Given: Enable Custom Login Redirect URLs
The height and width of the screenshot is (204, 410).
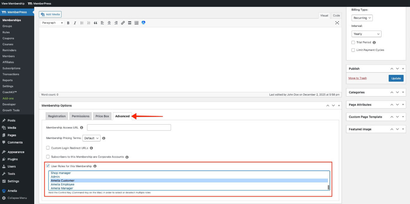Looking at the screenshot, I should [x=48, y=148].
